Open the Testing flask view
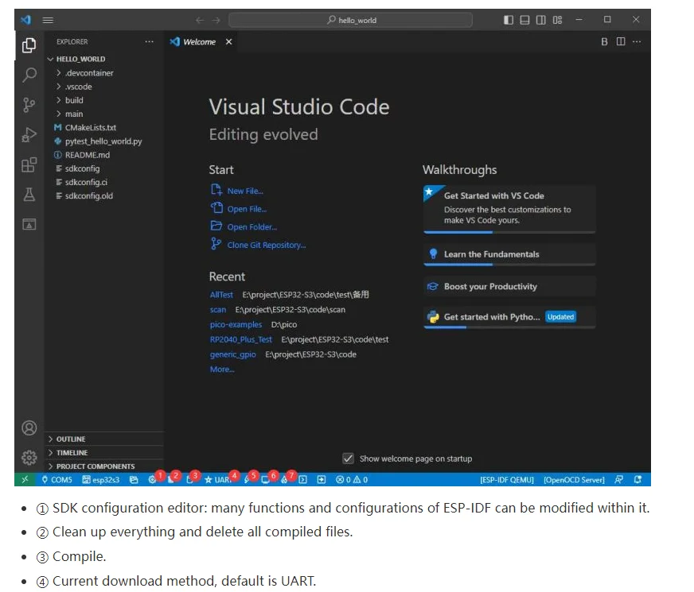 coord(29,195)
